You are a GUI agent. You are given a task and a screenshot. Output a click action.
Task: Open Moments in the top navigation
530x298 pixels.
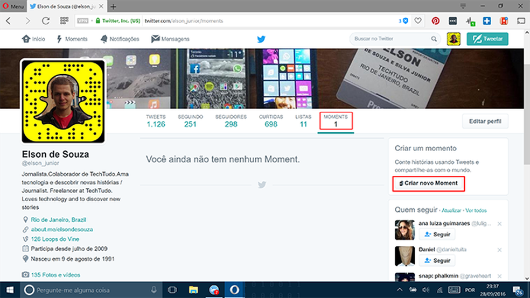72,39
